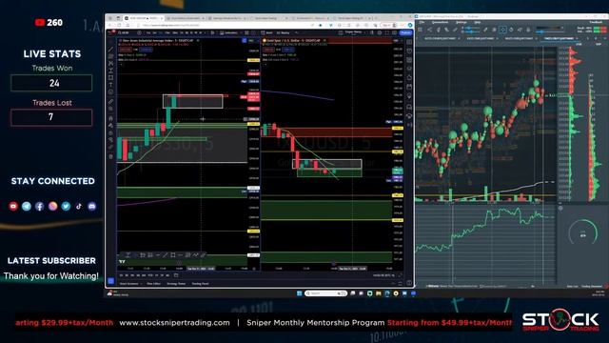Open the drawing sync link icon
This screenshot has height=343, width=609.
coord(110,147)
